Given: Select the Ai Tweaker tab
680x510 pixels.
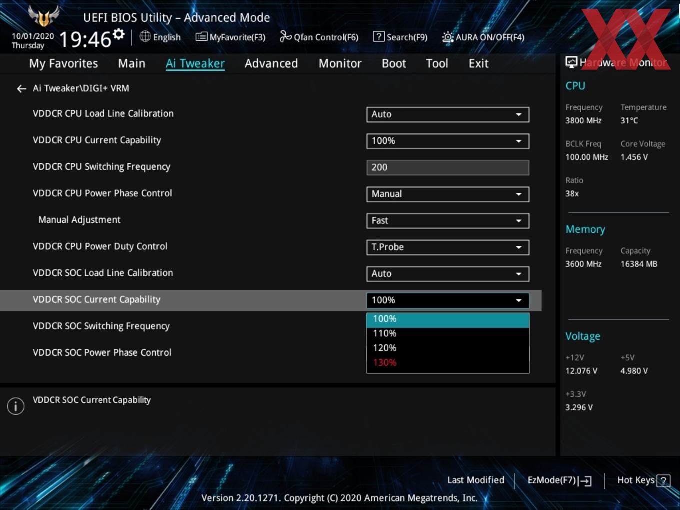Looking at the screenshot, I should (195, 63).
